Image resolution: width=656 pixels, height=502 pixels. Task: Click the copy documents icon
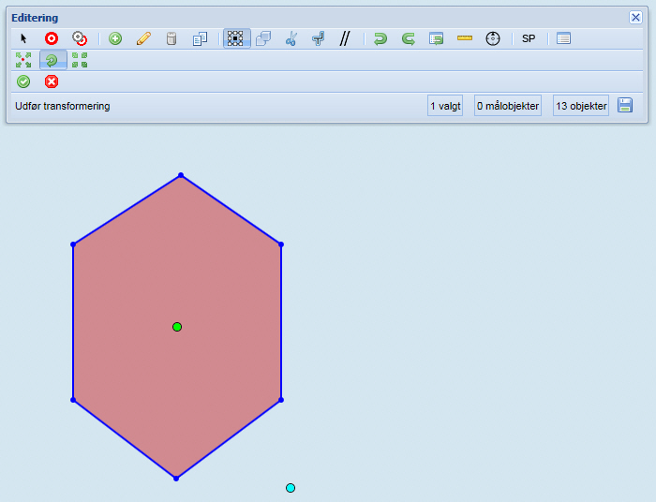(x=200, y=39)
